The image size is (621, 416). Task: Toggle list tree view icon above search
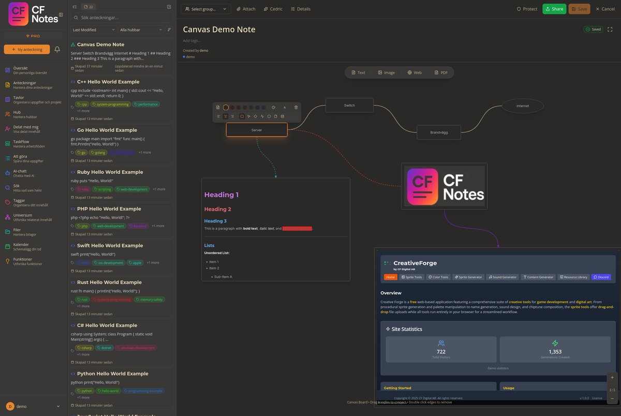[75, 7]
